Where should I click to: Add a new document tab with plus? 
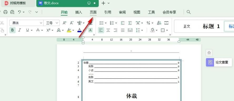[103, 3]
